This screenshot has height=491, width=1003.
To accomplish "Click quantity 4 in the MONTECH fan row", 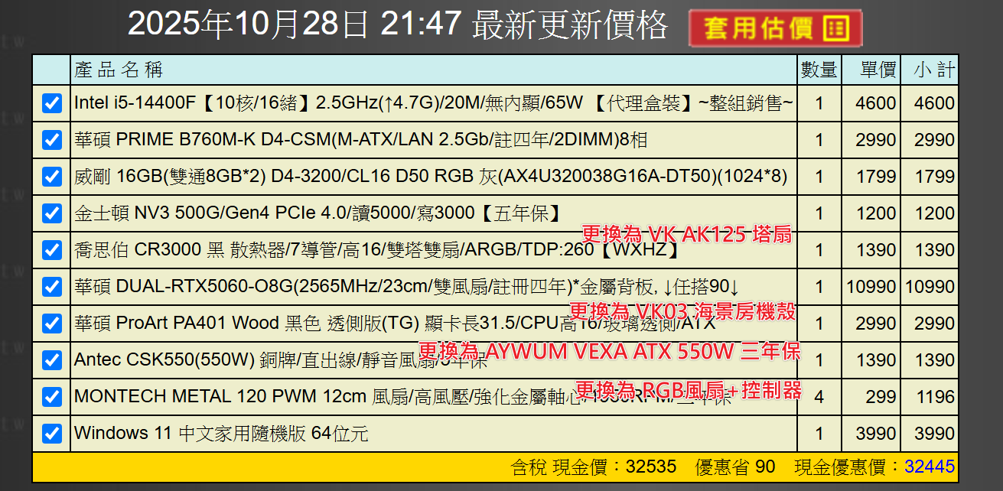I will 819,397.
